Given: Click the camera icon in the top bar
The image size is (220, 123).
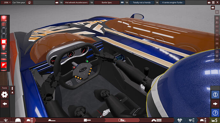Looking at the screenshot, I should (209, 3).
